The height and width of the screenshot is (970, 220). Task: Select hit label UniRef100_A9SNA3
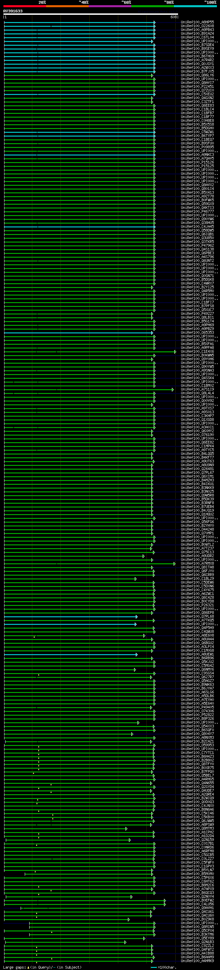[197, 371]
